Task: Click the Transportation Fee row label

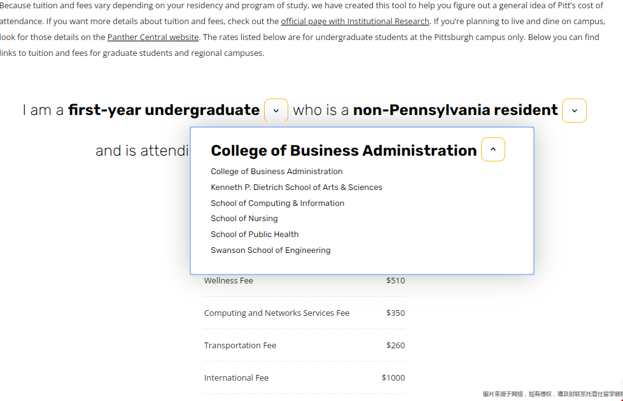Action: point(240,346)
